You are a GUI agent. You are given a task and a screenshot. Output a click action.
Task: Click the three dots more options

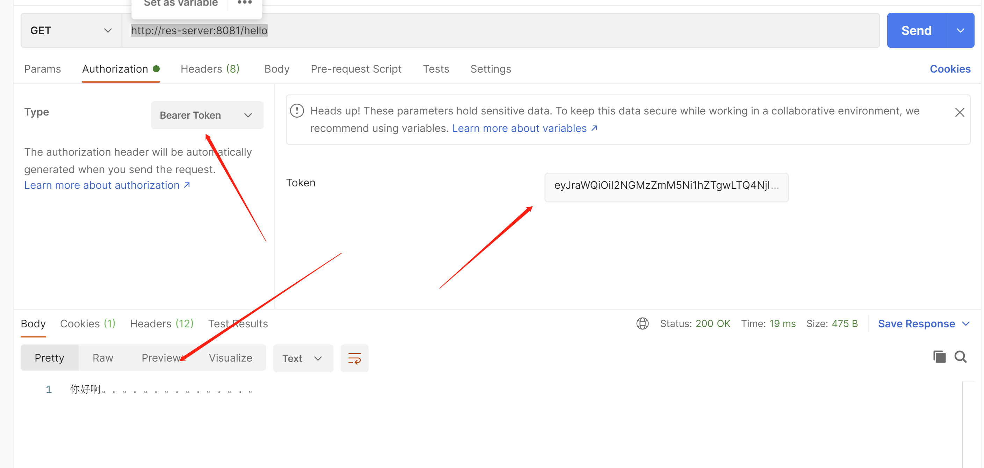click(x=245, y=3)
